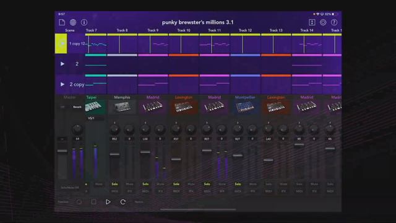Open IFX for the Memphis track
Image resolution: width=396 pixels, height=223 pixels.
(129, 191)
